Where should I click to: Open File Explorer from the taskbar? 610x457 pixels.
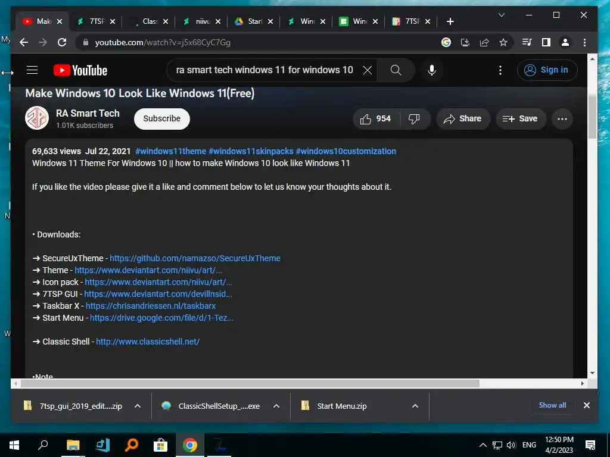(73, 445)
